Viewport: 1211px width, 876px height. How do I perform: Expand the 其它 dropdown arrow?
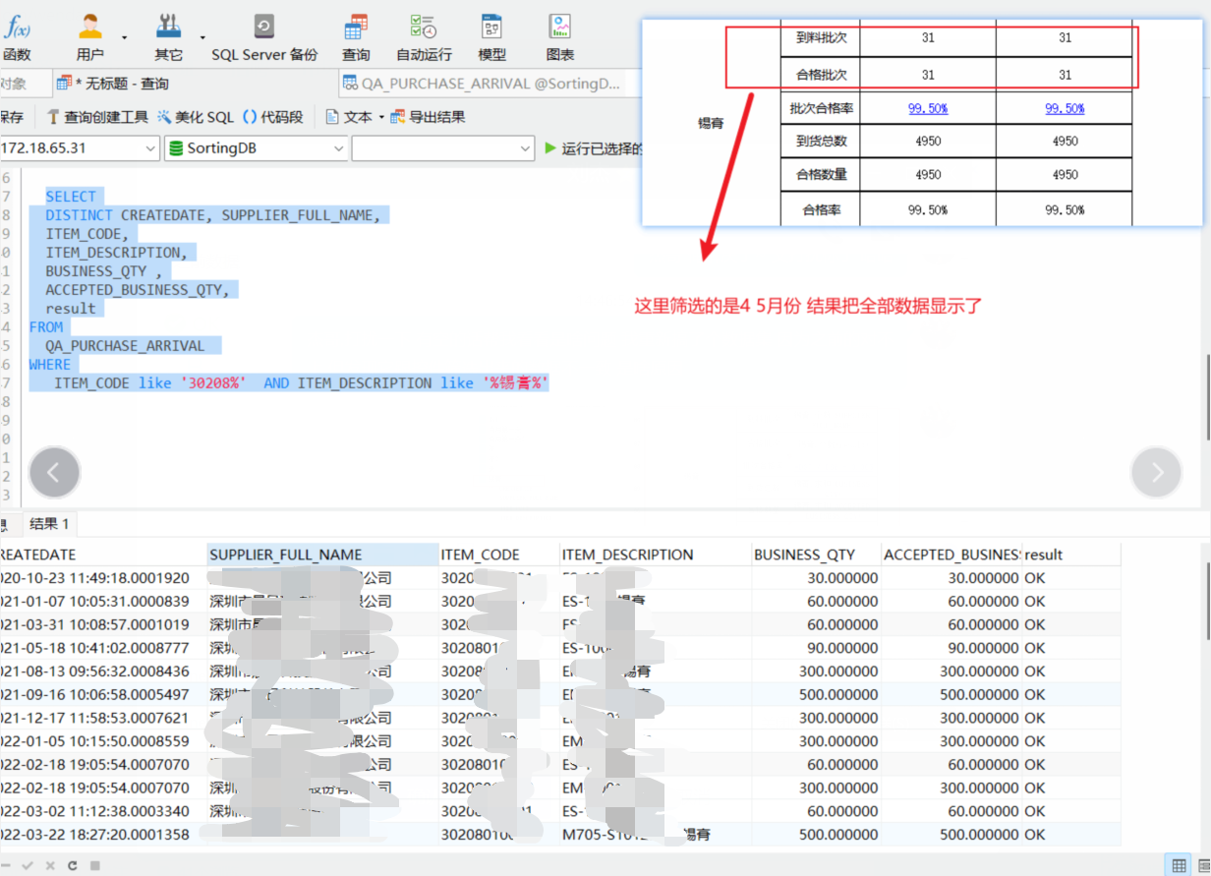[202, 37]
